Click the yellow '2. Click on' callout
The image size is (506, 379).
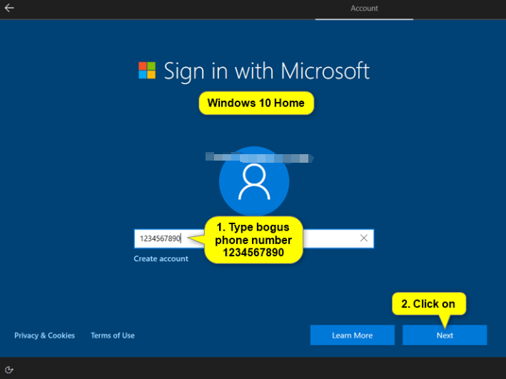click(428, 303)
